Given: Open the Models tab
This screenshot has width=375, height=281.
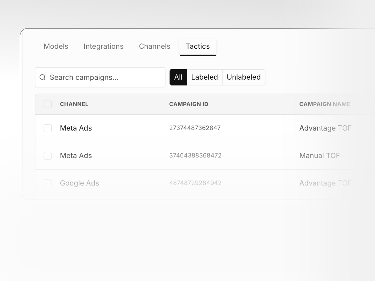Looking at the screenshot, I should [56, 46].
